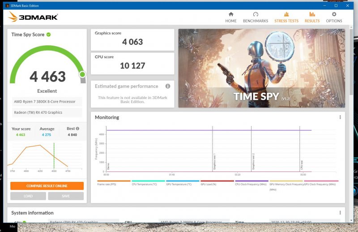Click Compare Result Online button

47,186
